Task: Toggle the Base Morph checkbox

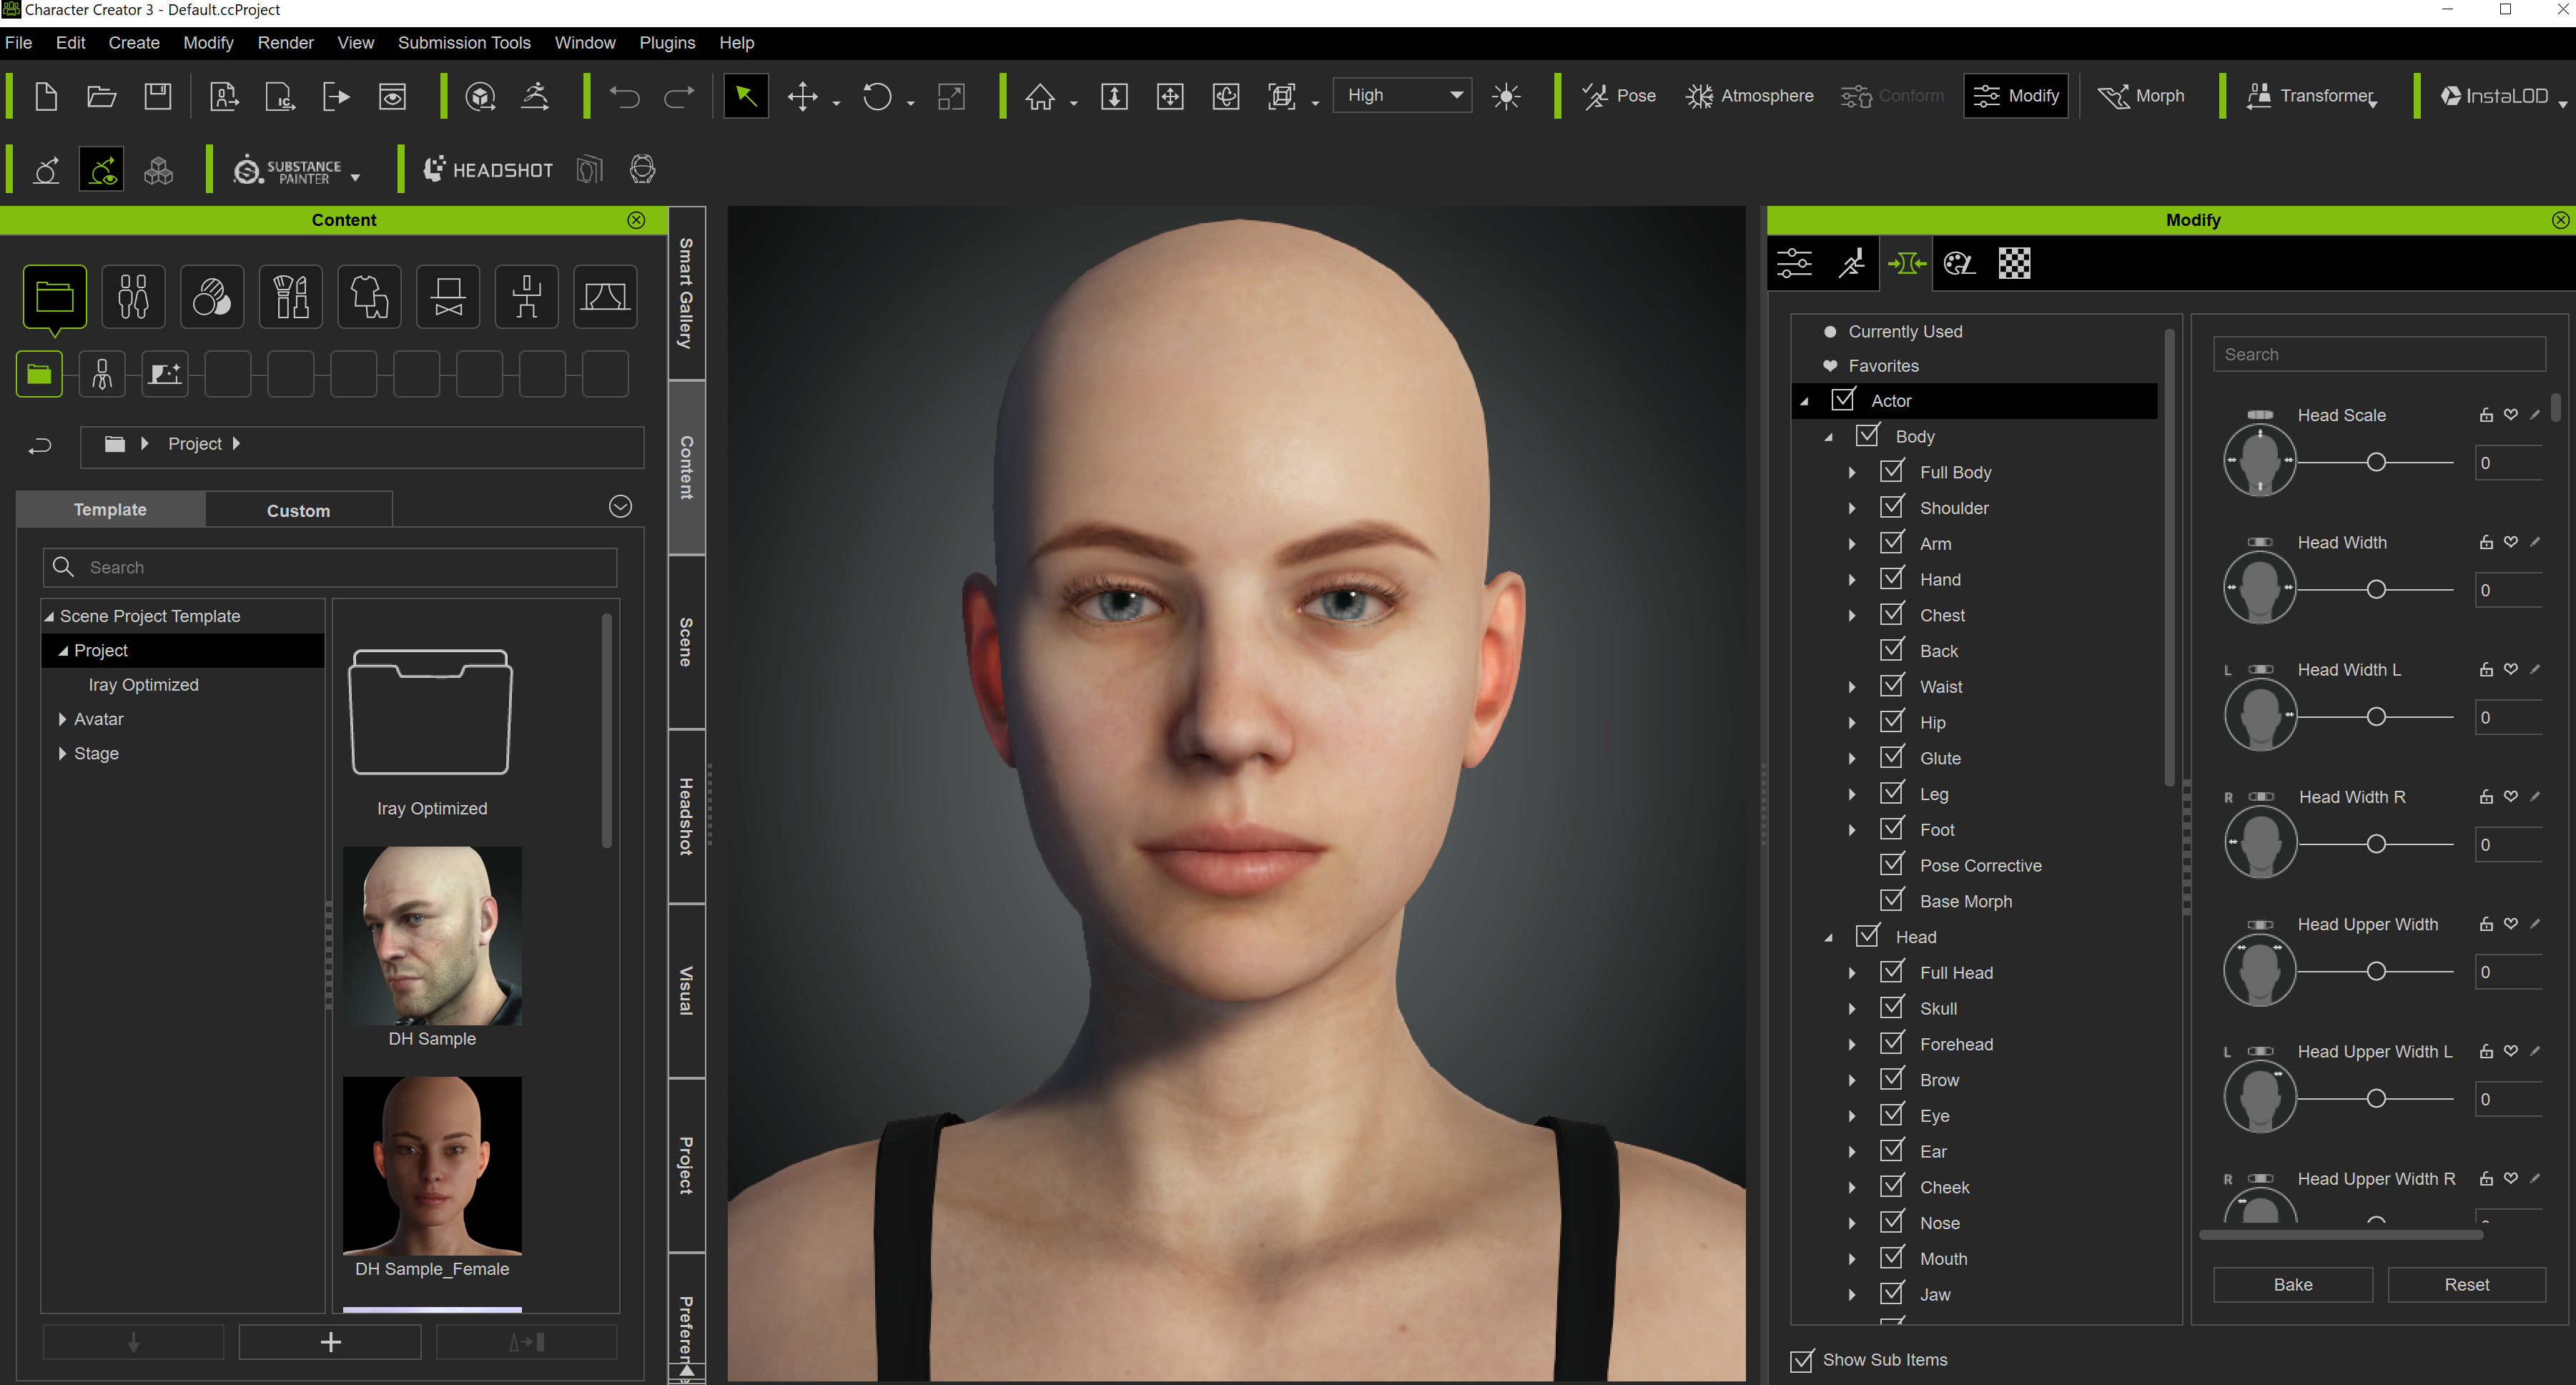Action: [x=1892, y=900]
